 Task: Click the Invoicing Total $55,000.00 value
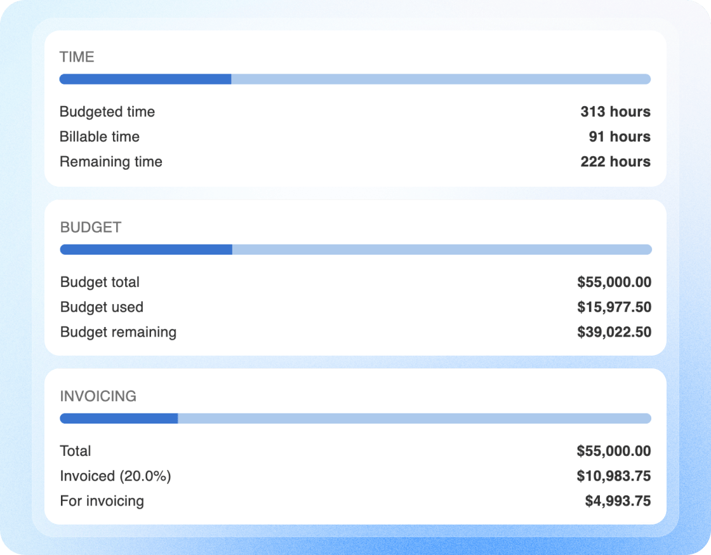pyautogui.click(x=613, y=451)
